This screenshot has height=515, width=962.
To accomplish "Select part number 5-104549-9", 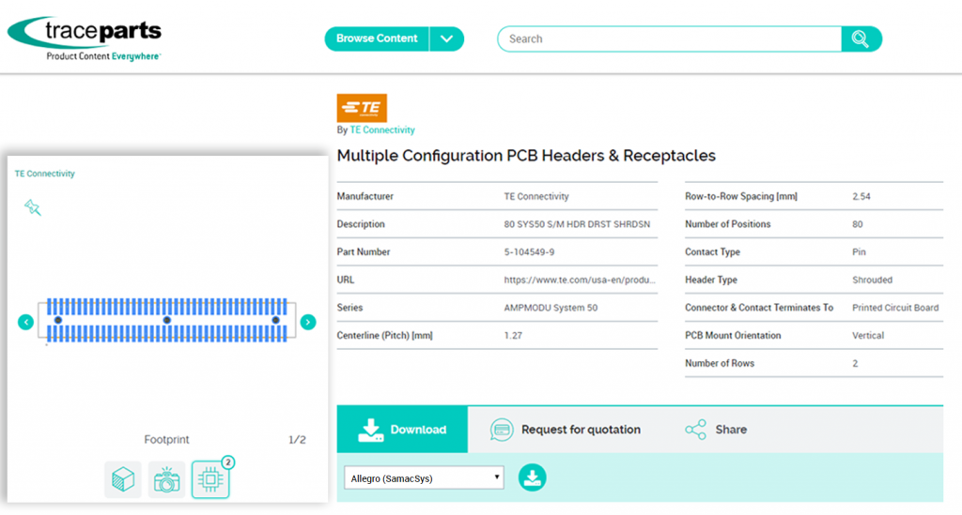I will click(x=529, y=251).
